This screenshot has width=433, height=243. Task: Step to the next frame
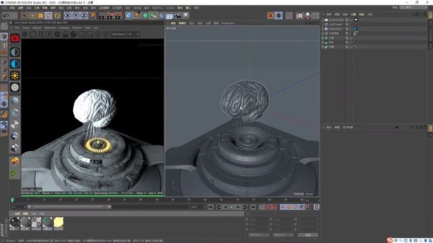point(238,207)
